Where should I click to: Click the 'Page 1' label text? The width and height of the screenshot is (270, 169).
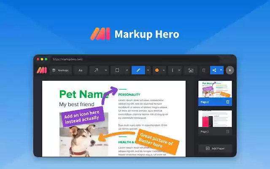pos(205,102)
